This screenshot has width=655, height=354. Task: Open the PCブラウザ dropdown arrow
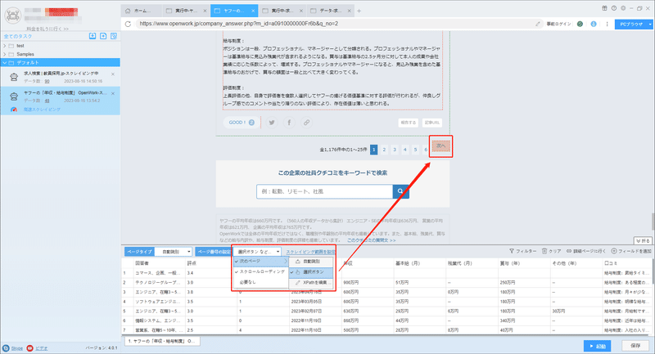coord(650,25)
